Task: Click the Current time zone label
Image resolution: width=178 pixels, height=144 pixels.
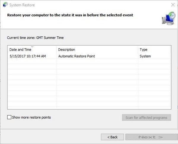Action: (35, 38)
